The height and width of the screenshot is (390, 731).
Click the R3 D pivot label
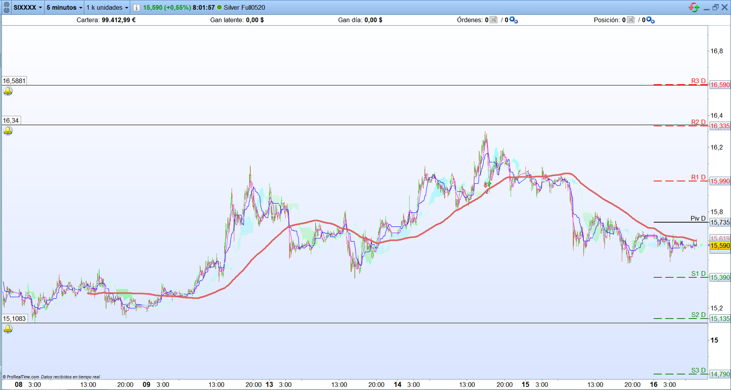point(698,81)
